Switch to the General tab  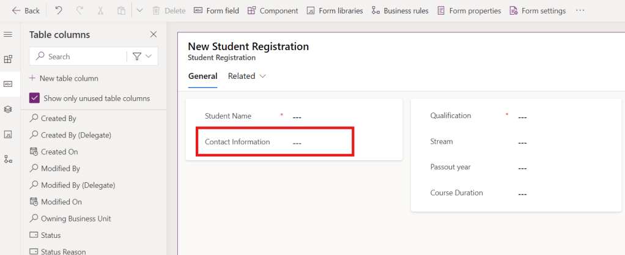tap(202, 76)
